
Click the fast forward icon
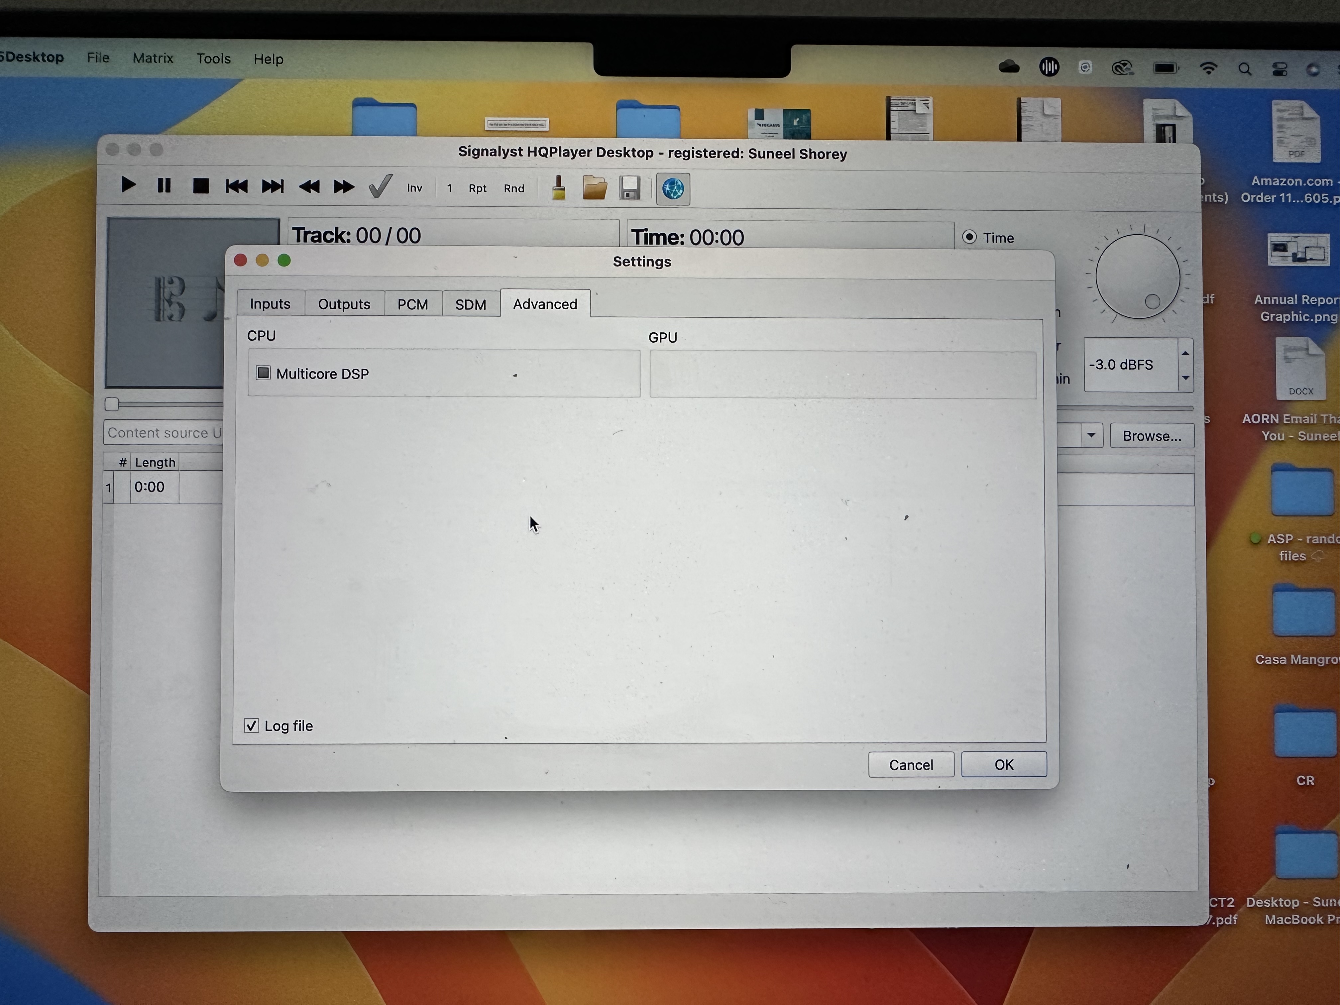344,187
